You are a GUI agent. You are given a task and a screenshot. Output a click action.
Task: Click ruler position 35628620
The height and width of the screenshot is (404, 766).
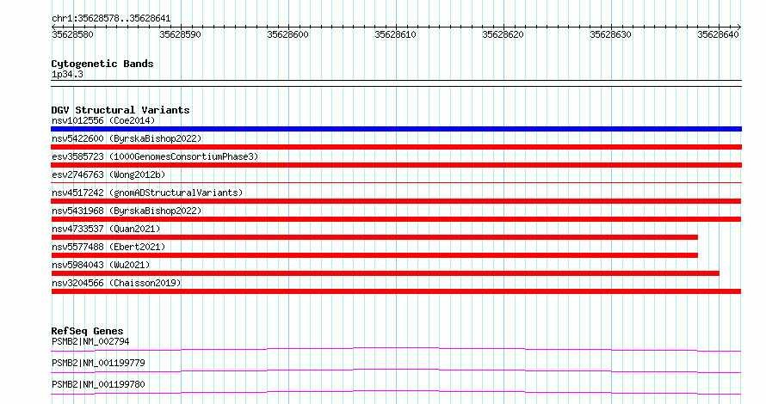pos(503,34)
